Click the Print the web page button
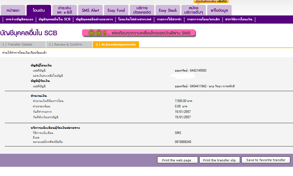Image resolution: width=293 pixels, height=176 pixels. [x=177, y=160]
